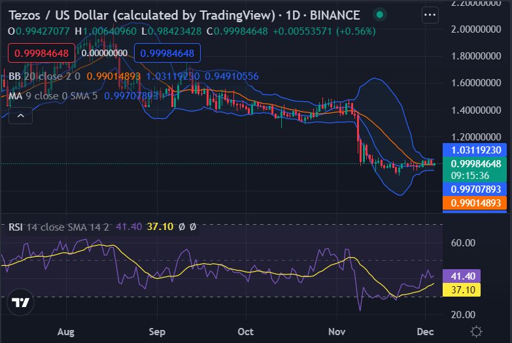This screenshot has width=512, height=343.
Task: Click the BB middle value 0.99014893 in the legend
Action: click(114, 76)
